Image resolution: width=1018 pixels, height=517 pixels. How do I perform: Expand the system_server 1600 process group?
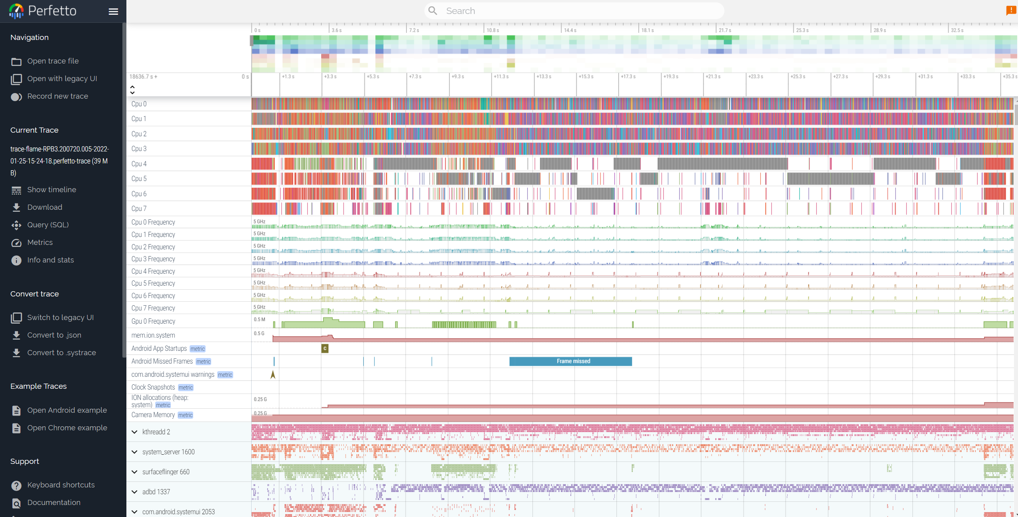click(x=134, y=452)
